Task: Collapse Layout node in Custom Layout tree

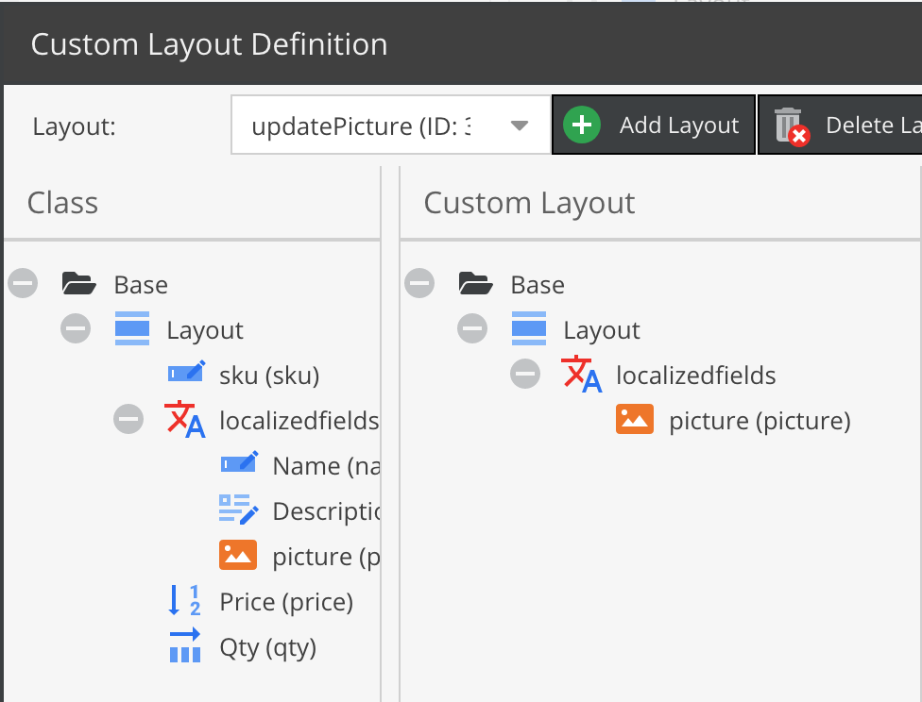Action: pos(472,329)
